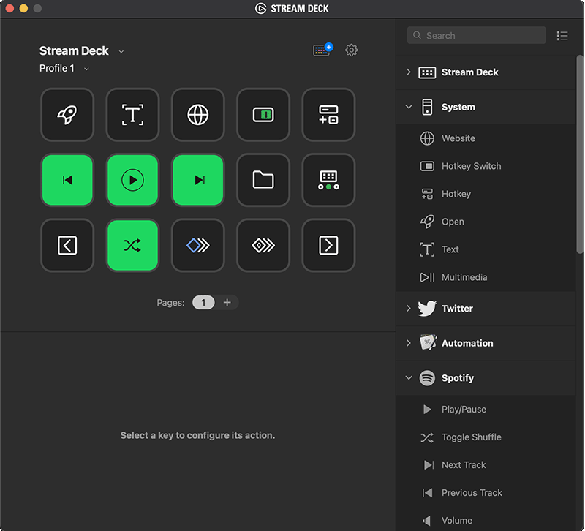Click the Text action key in the top row

[132, 115]
